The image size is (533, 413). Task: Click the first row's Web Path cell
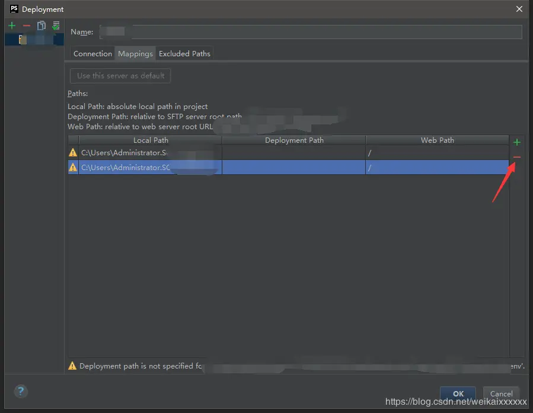[x=437, y=153]
